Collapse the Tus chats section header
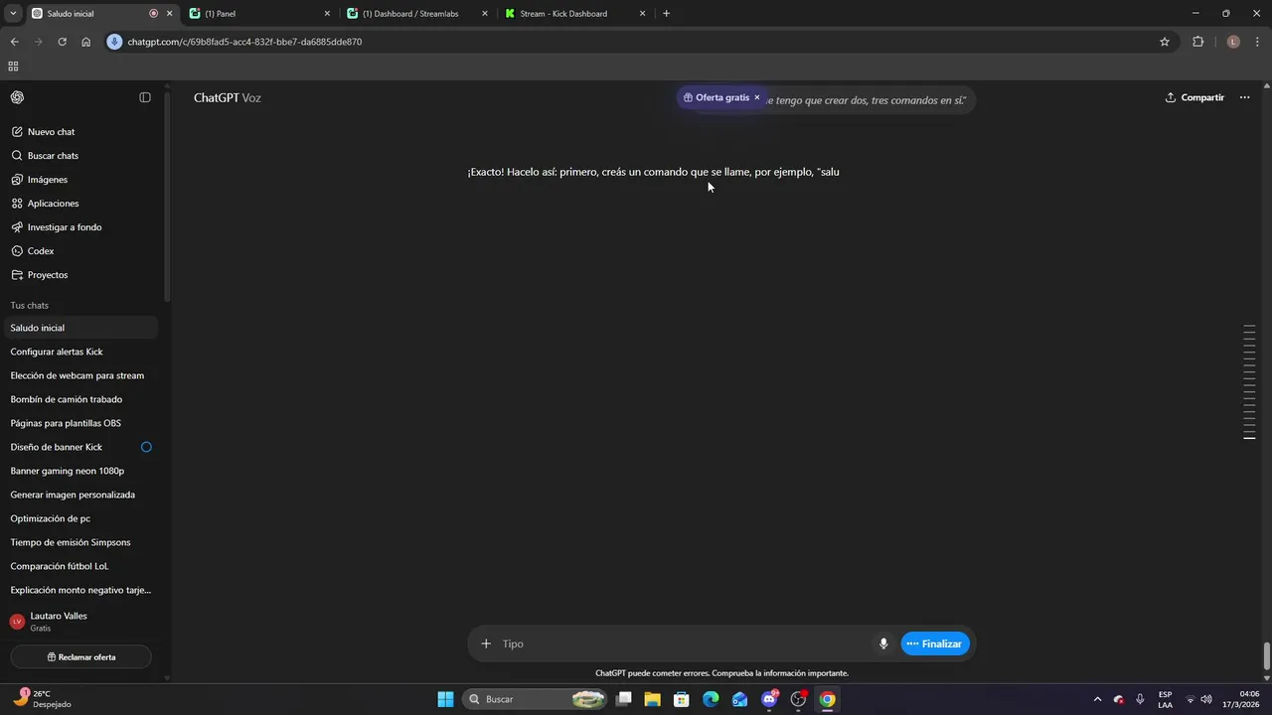Screen dimensions: 1272x715 click(x=30, y=305)
